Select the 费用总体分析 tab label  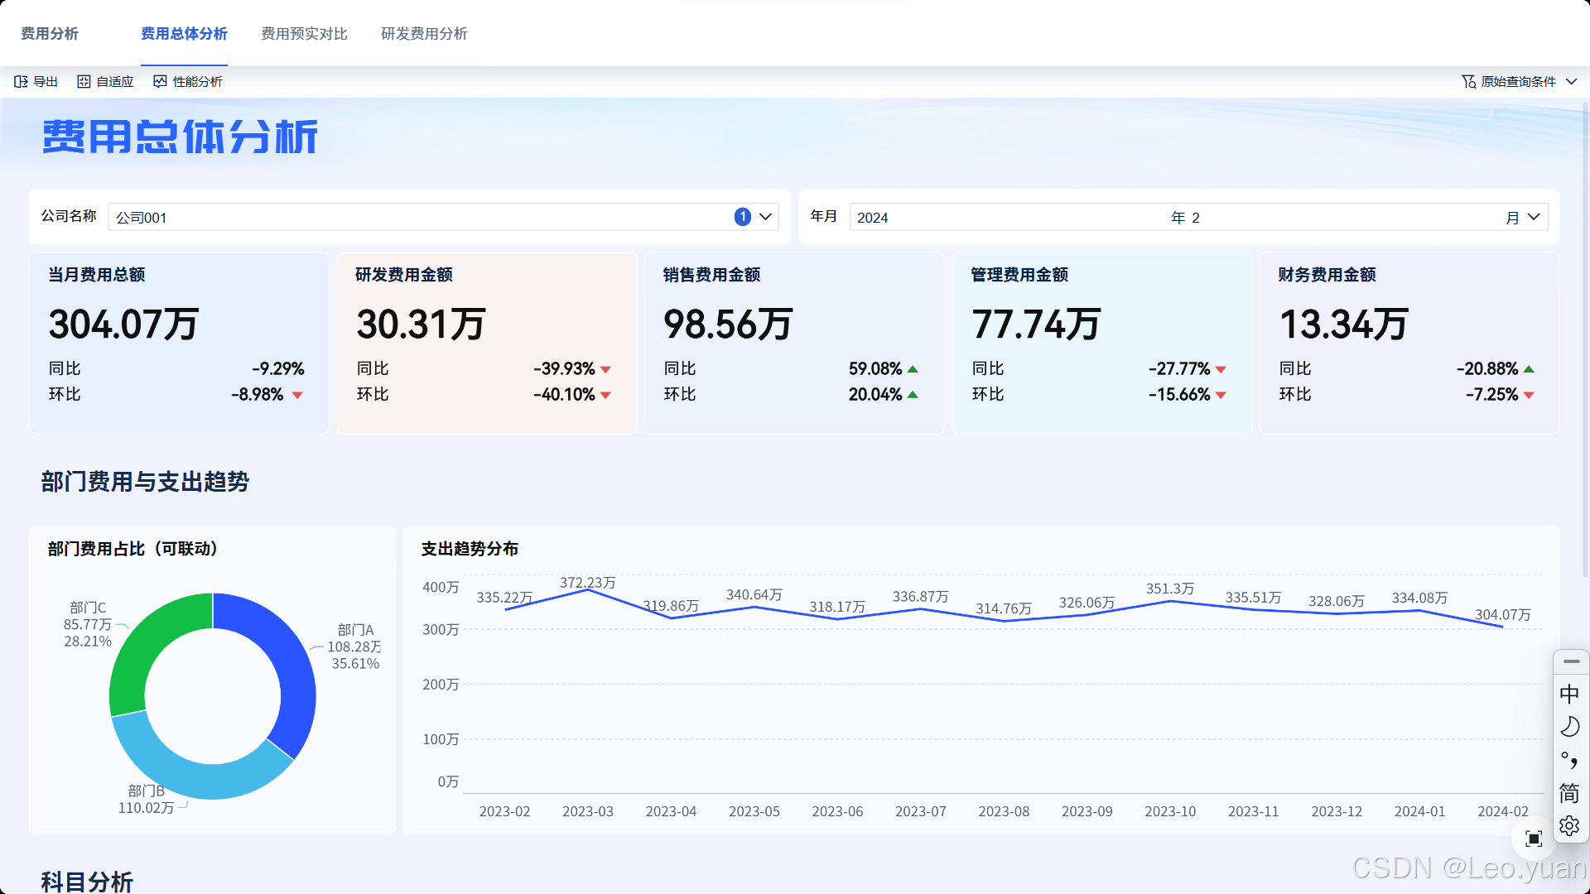click(x=184, y=34)
